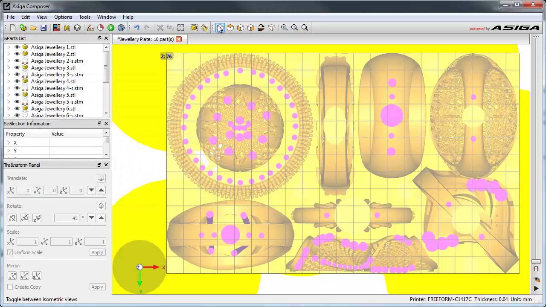Click the vertical Z slice slider handle
Screen dimensions: 546x307
536,261
